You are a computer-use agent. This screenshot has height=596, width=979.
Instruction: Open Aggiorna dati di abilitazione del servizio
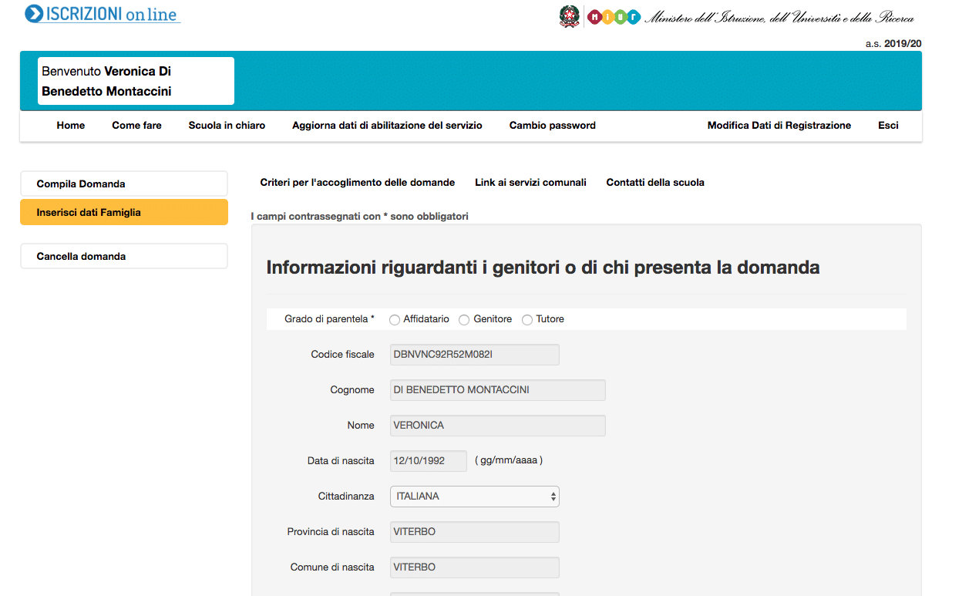387,126
